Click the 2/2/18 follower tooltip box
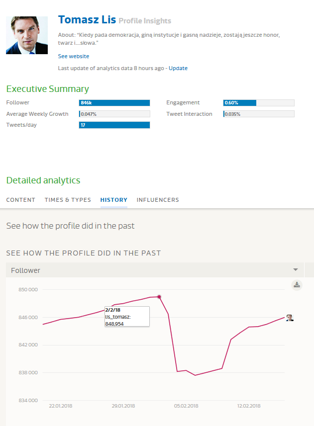The width and height of the screenshot is (314, 426). pyautogui.click(x=127, y=316)
